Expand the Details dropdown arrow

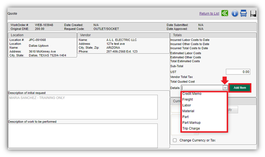[x=225, y=88]
